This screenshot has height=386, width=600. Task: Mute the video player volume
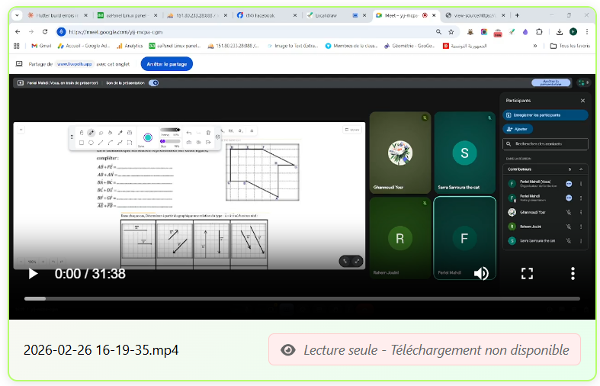(x=481, y=273)
